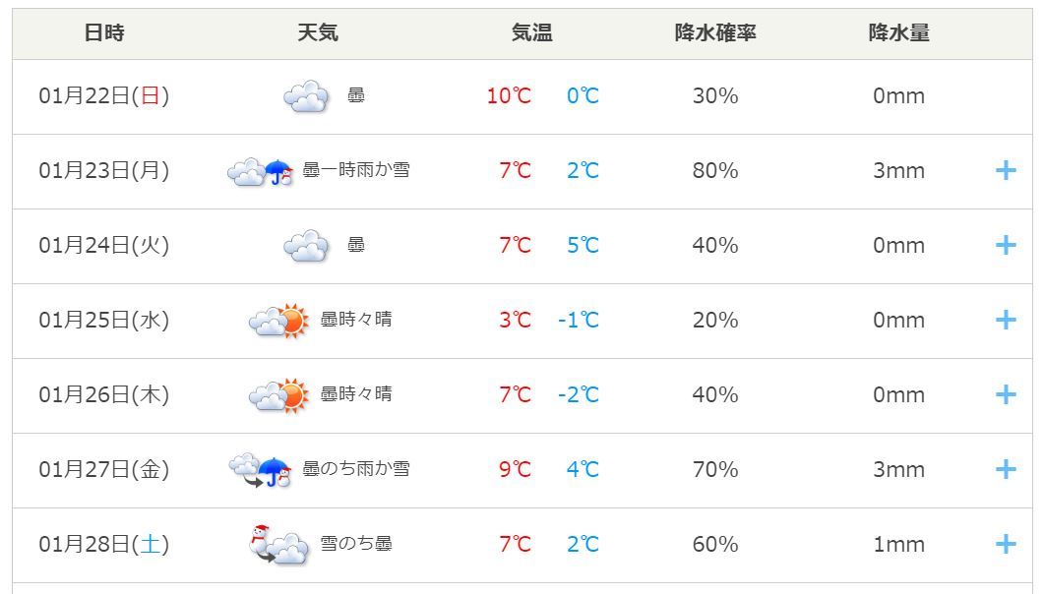Select the date 01月22日(日)
Viewport: 1044px width, 594px height.
[x=104, y=96]
